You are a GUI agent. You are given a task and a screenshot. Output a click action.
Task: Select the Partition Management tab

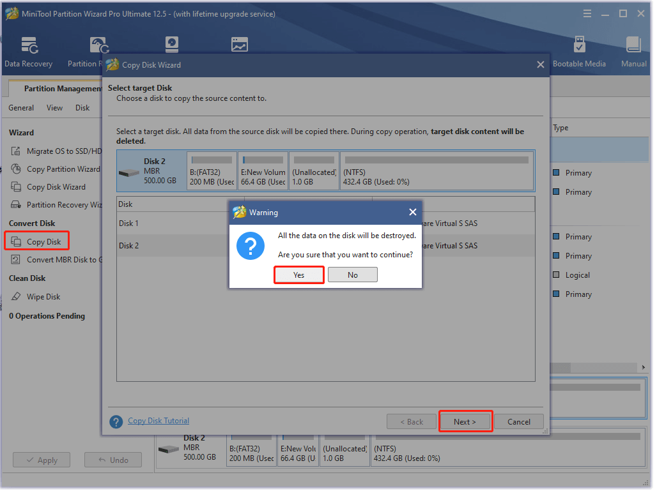pos(56,89)
